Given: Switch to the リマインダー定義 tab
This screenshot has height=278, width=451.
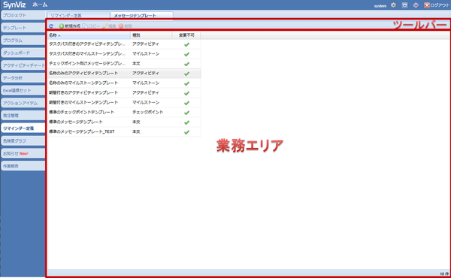Looking at the screenshot, I should click(78, 16).
